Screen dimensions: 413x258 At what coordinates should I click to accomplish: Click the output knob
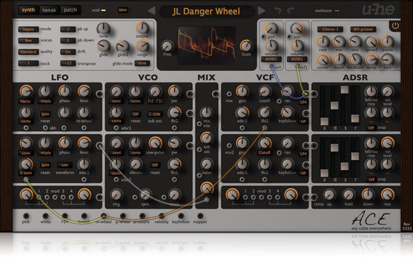tap(142, 28)
